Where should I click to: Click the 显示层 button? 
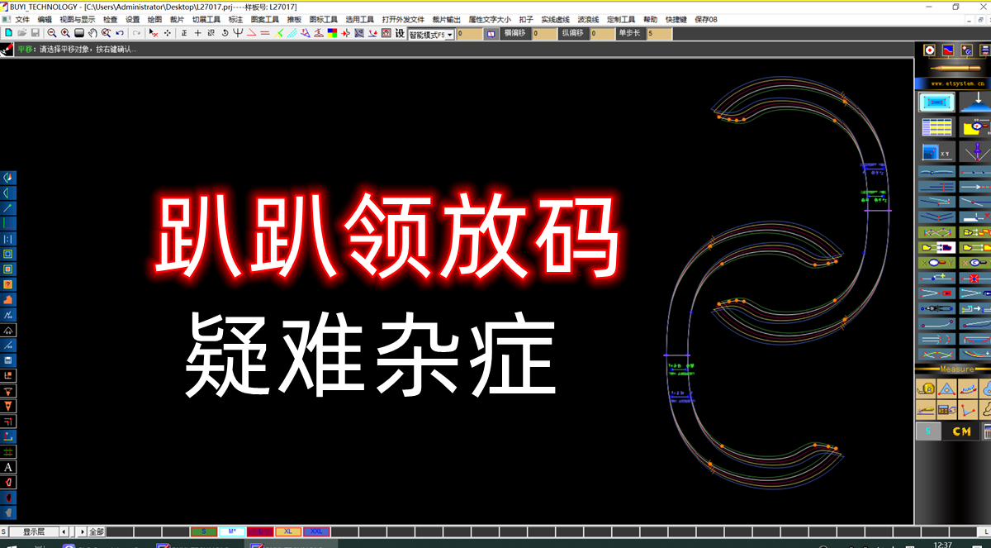pyautogui.click(x=34, y=531)
